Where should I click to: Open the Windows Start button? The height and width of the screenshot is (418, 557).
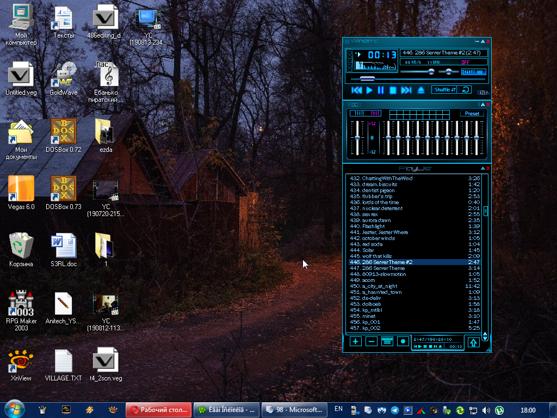tap(14, 408)
